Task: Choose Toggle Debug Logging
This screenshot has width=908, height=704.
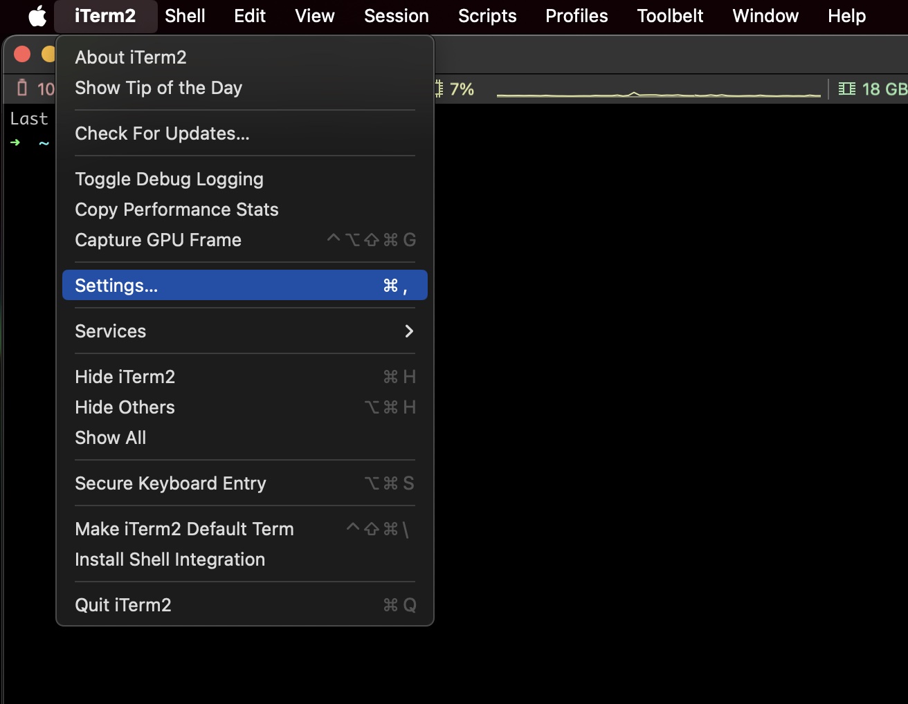Action: coord(245,179)
